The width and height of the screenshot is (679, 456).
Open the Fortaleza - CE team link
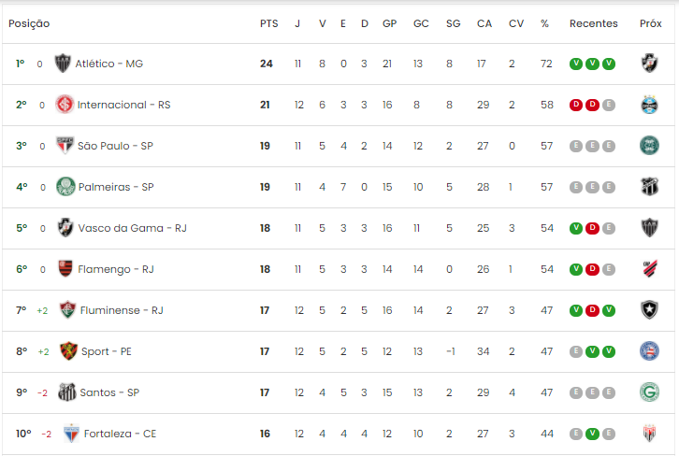120,434
